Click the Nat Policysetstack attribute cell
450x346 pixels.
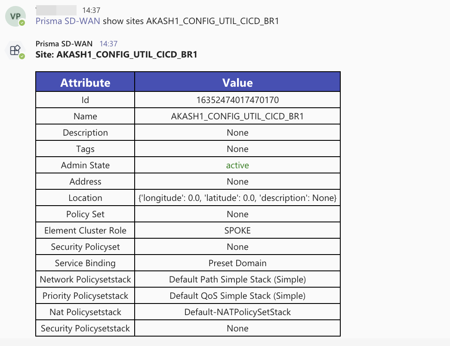[x=85, y=312]
